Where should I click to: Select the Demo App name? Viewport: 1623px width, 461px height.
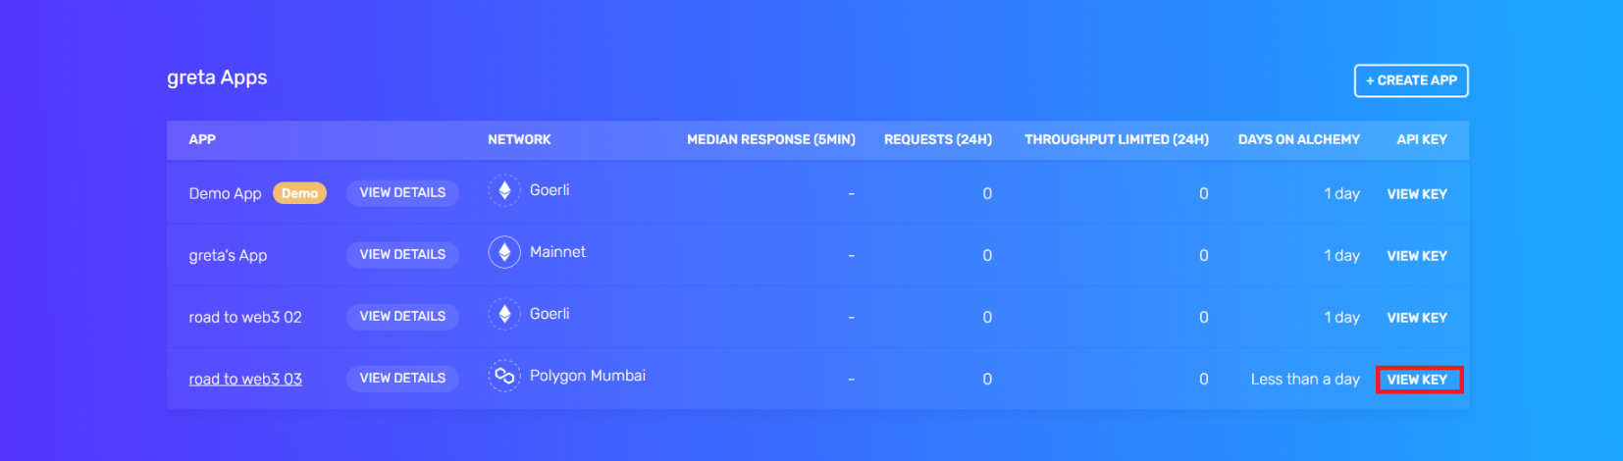(x=225, y=194)
